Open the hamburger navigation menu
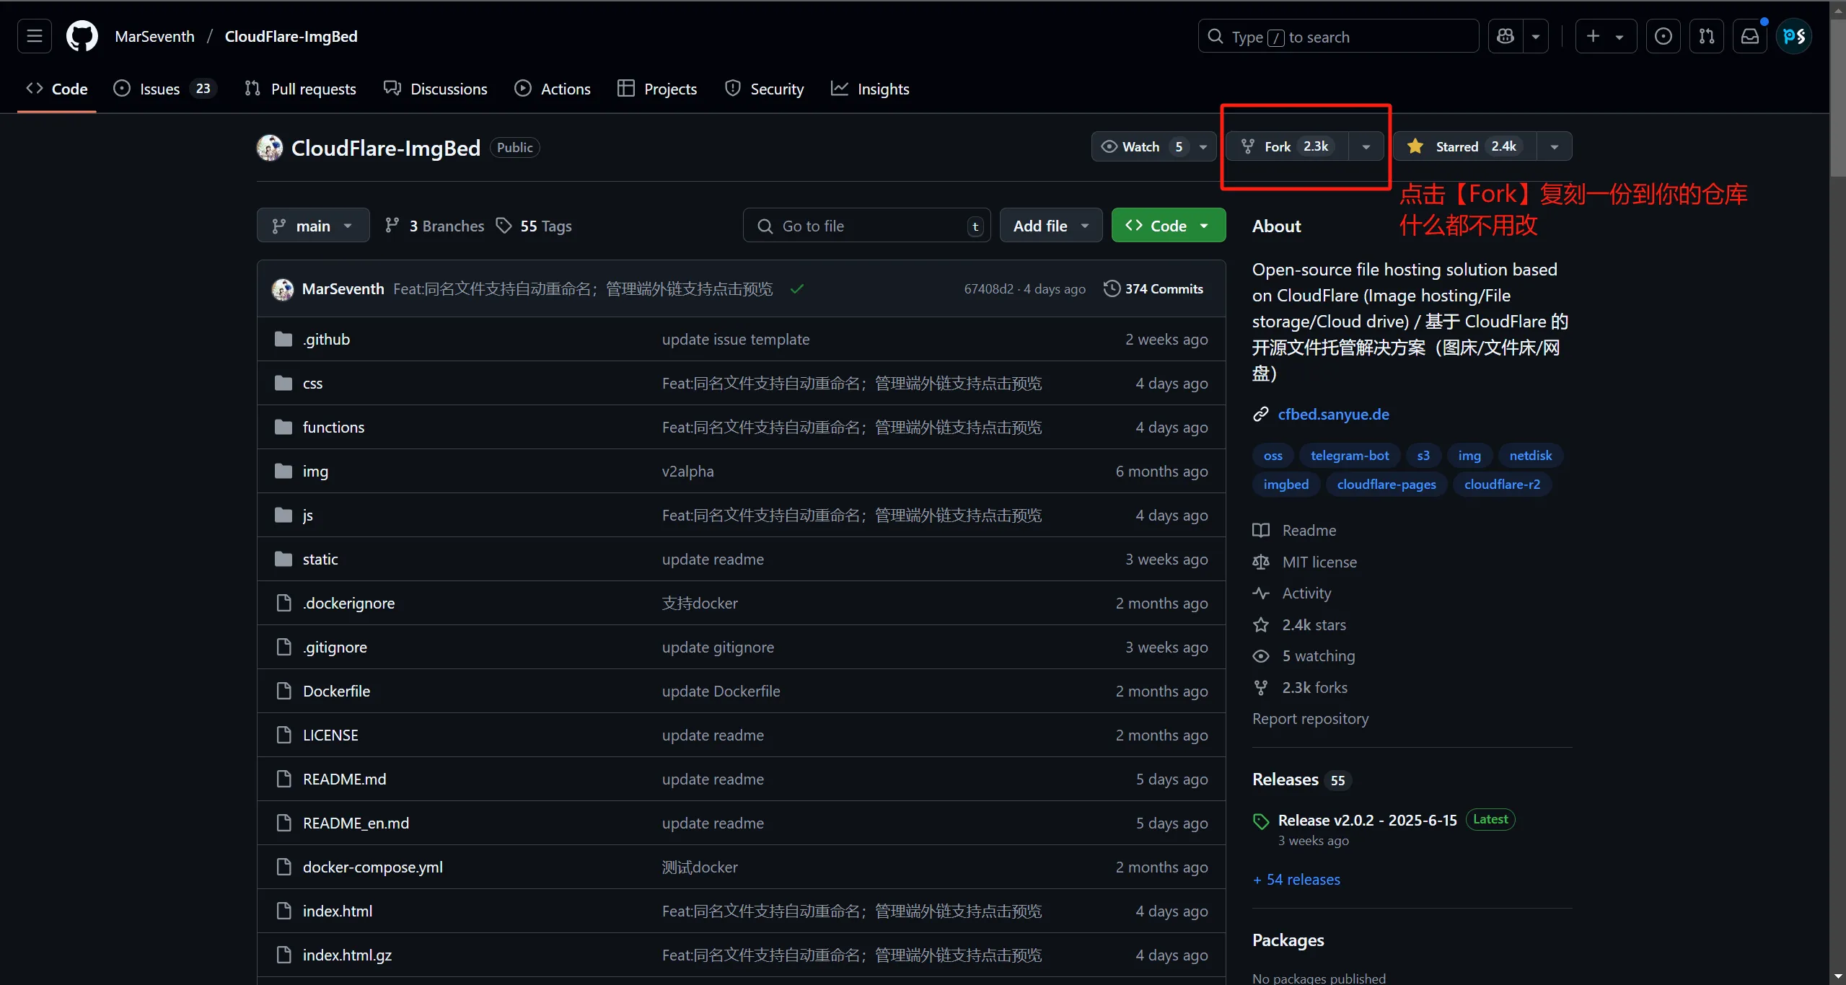This screenshot has width=1846, height=985. [35, 36]
